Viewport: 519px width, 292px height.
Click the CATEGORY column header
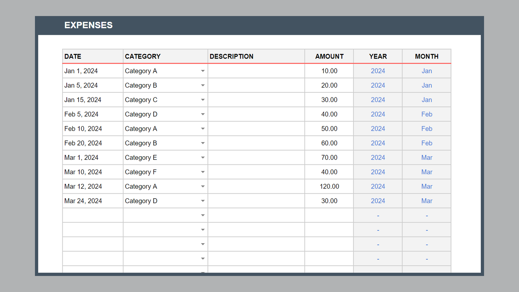[x=143, y=56]
